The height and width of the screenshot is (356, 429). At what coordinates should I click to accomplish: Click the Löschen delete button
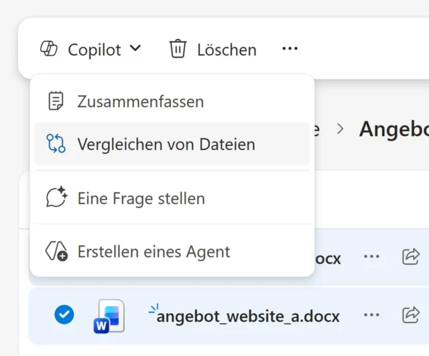(x=213, y=50)
